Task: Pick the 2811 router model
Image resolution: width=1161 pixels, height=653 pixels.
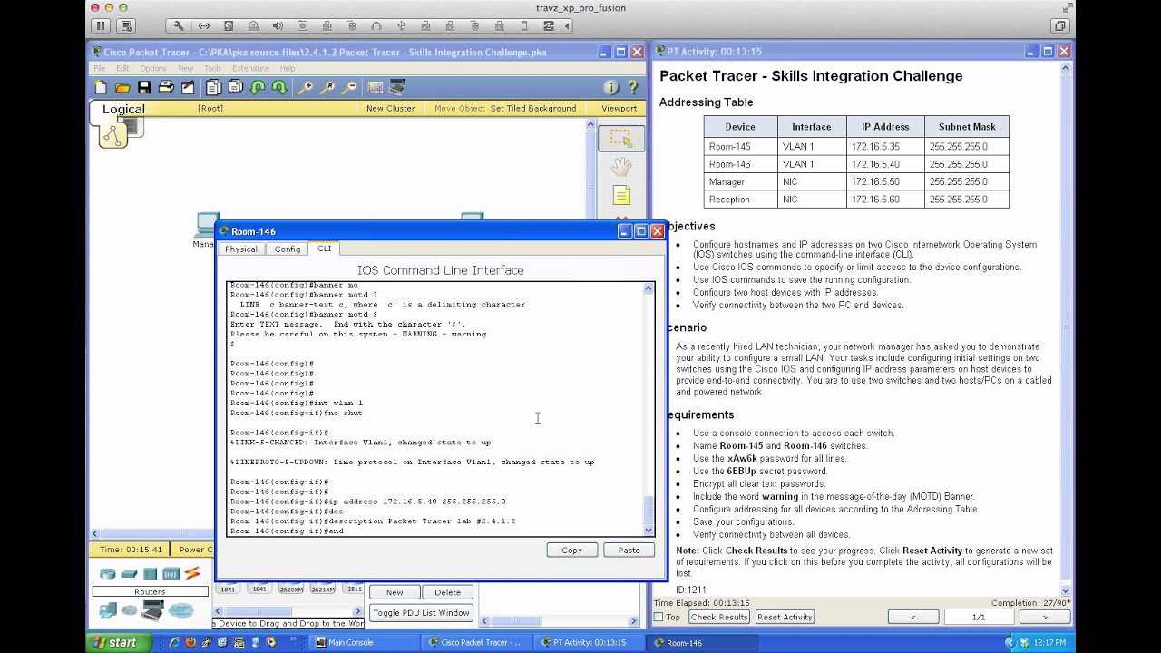Action: pyautogui.click(x=354, y=589)
